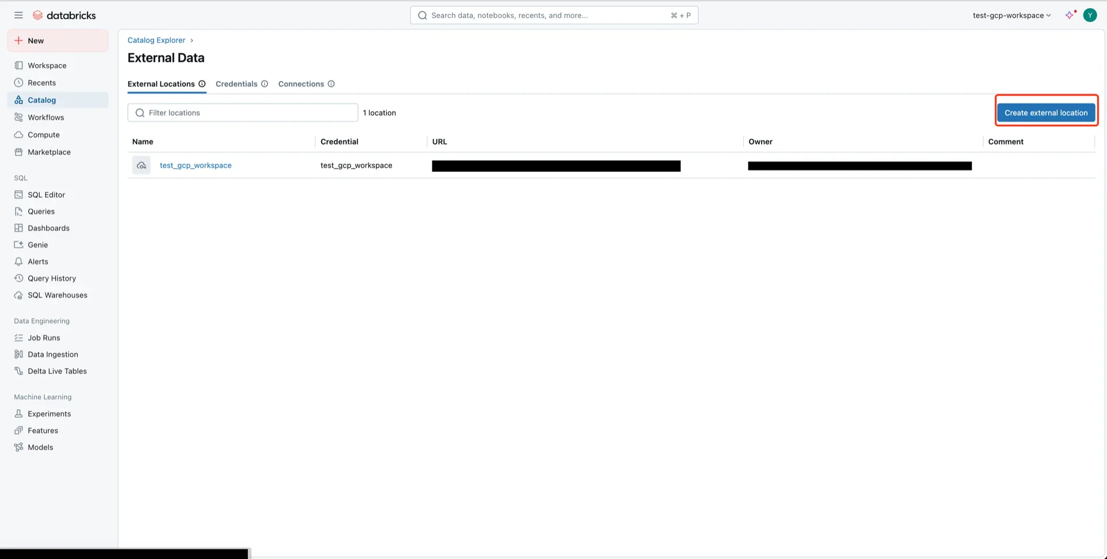The height and width of the screenshot is (559, 1107).
Task: Click the test_gcp_workspace credential cell
Action: pos(356,166)
